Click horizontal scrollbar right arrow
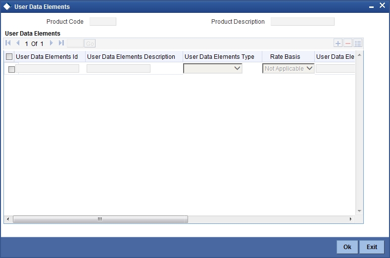 pyautogui.click(x=351, y=219)
